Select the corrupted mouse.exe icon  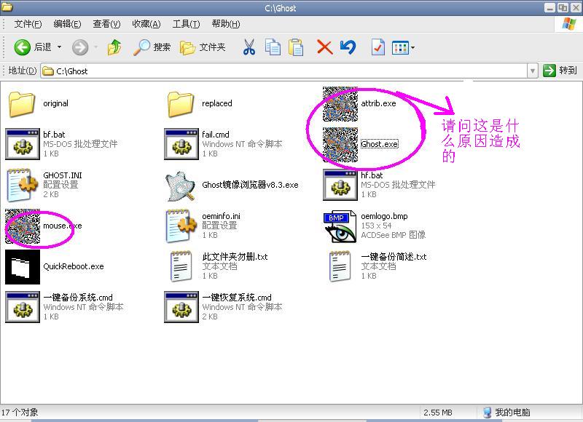23,226
